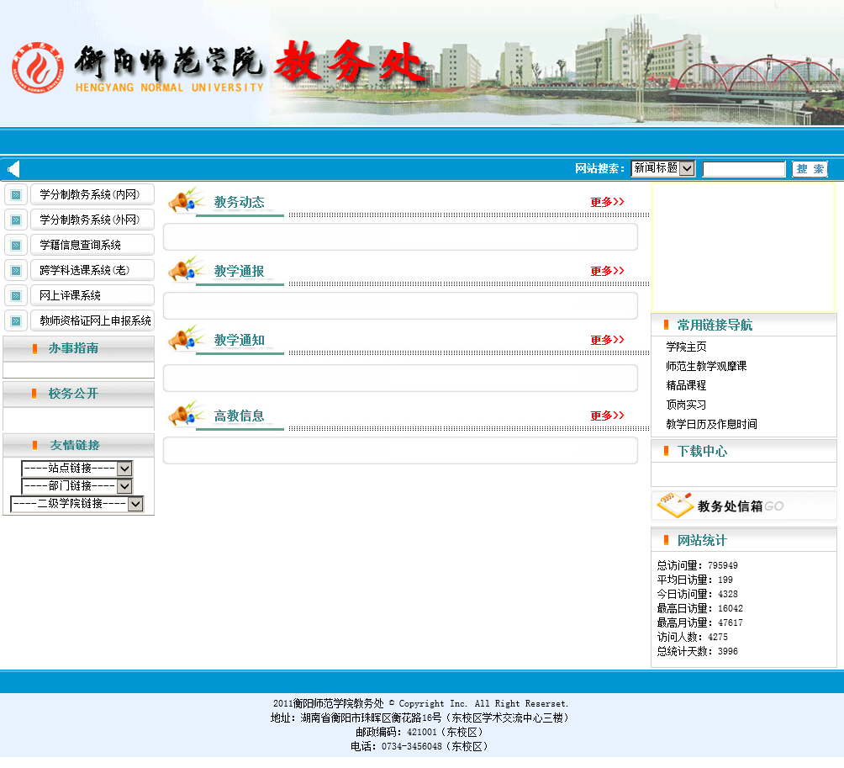Click the 总统计天数: 3996 statistic

pos(698,652)
